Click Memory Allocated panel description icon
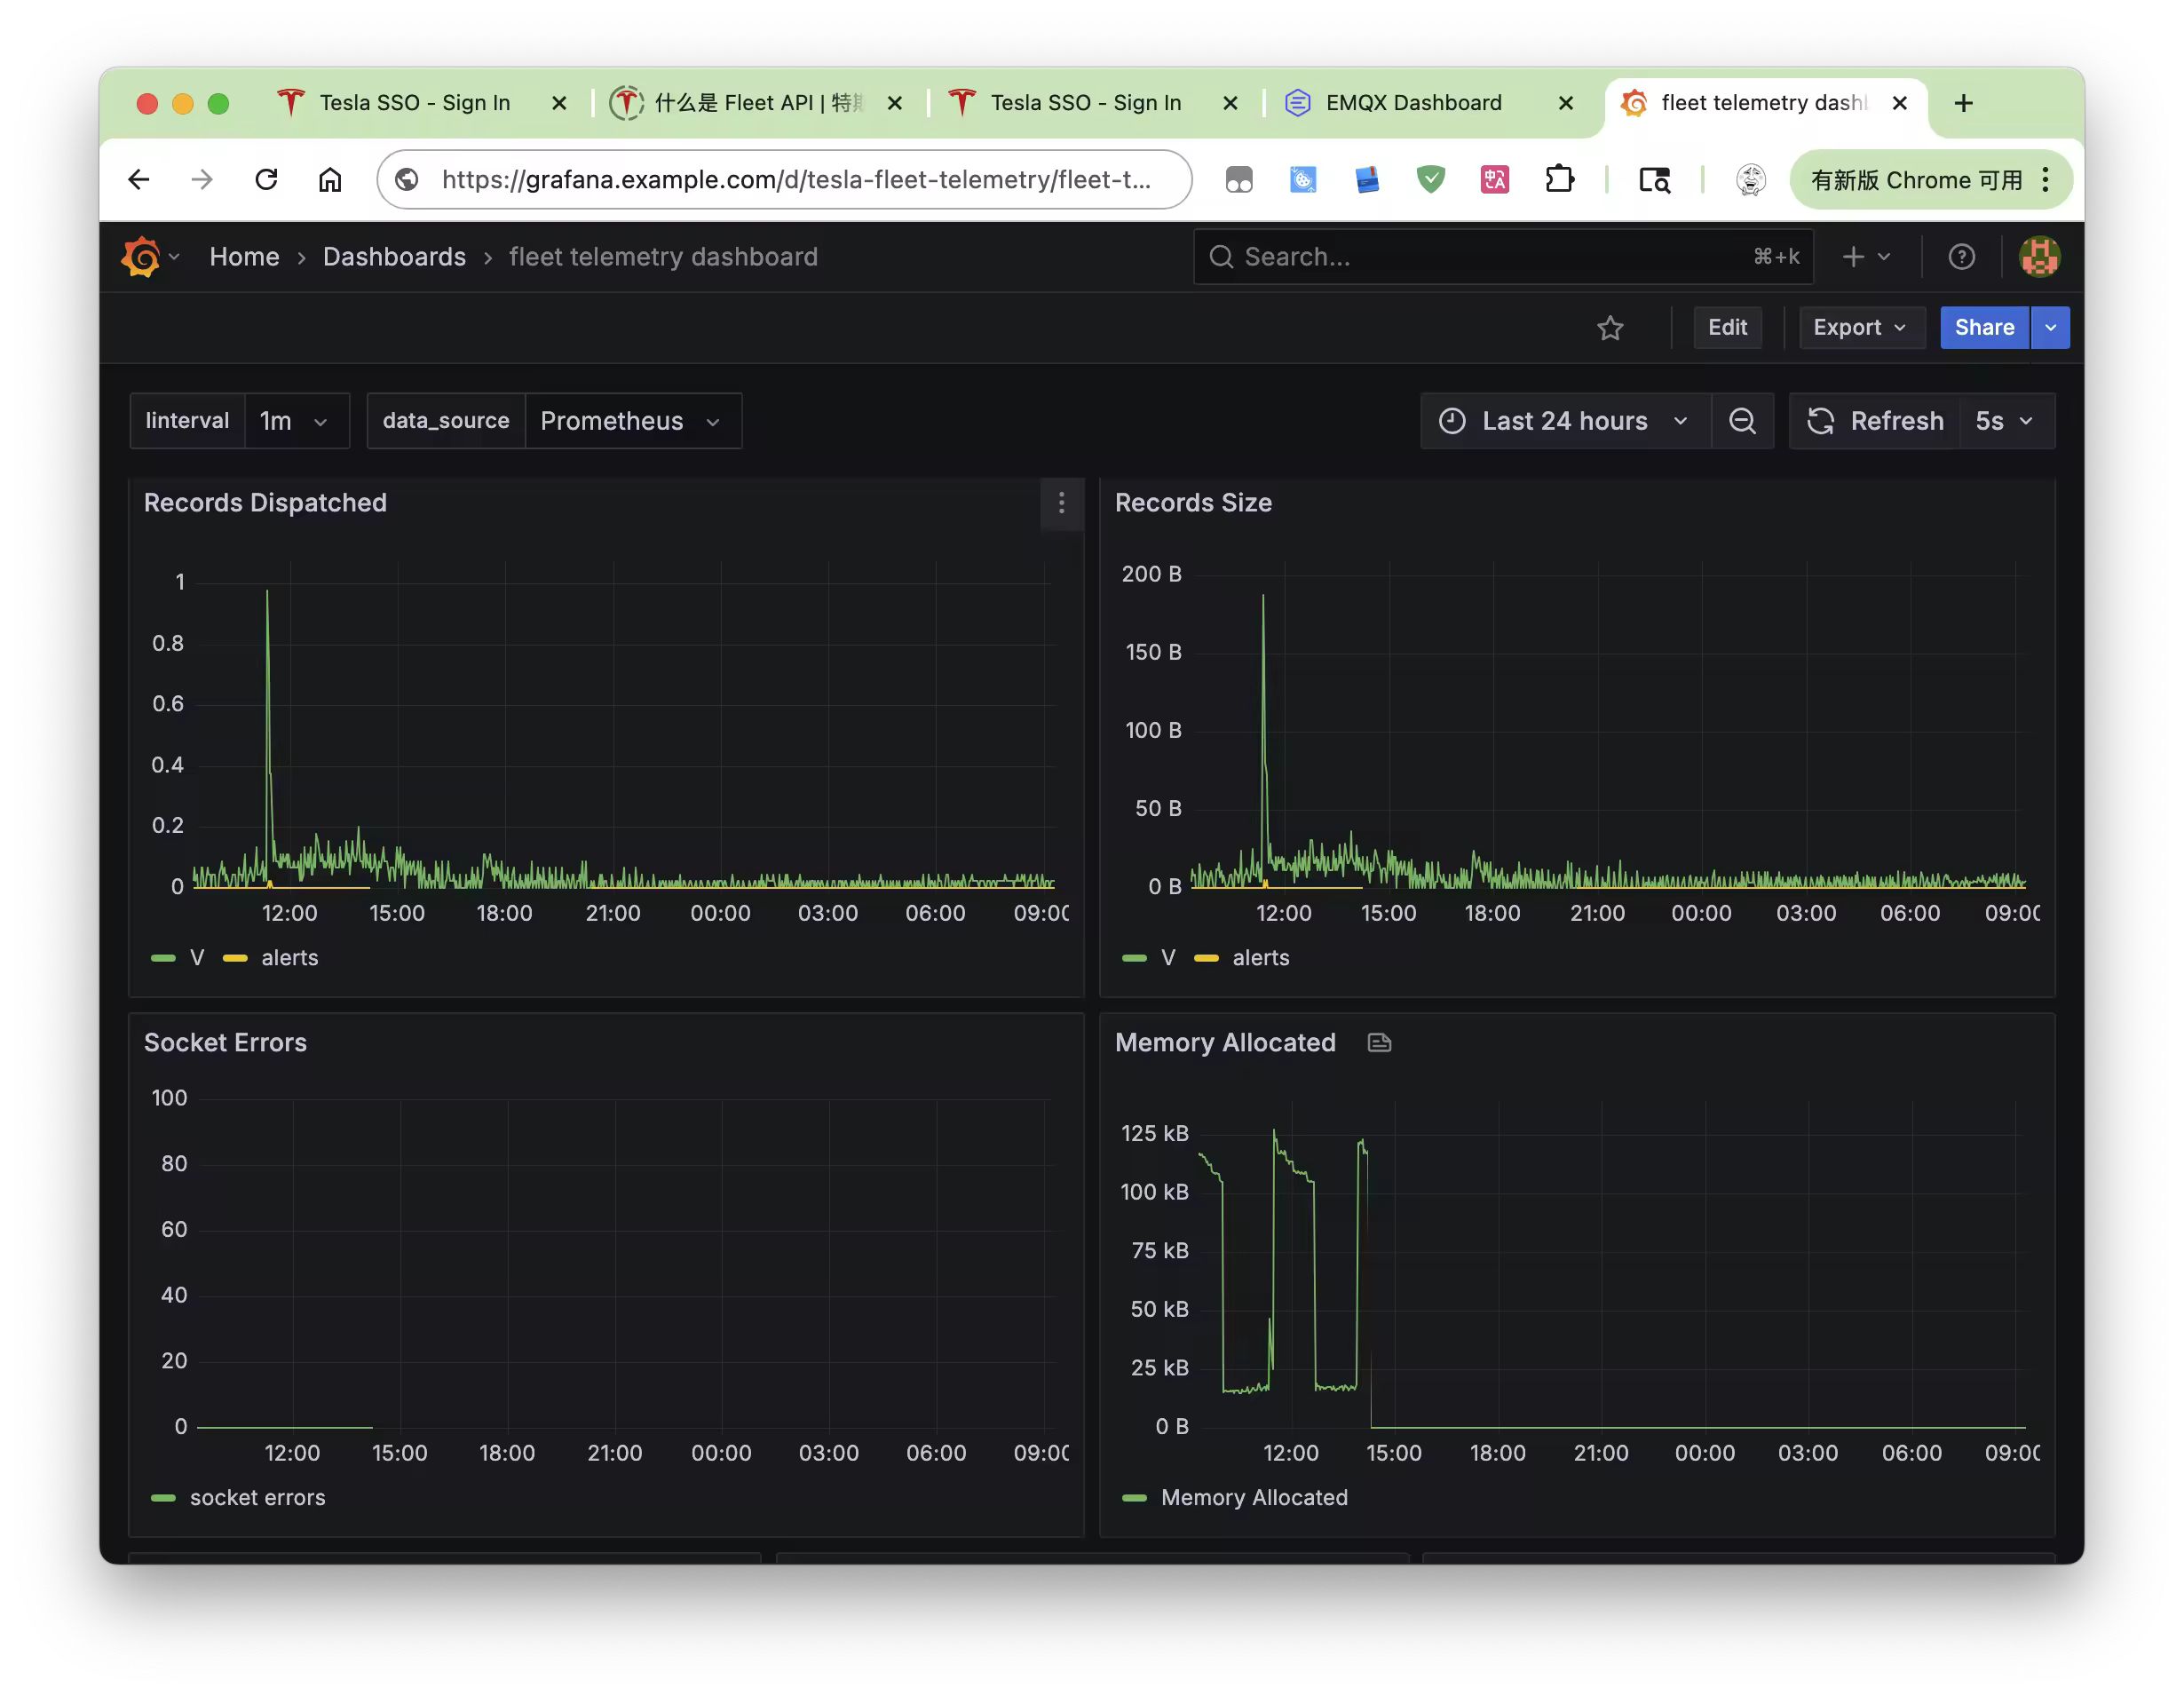 (x=1379, y=1043)
